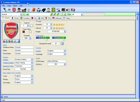Expand the right-side Empty panel arrow
Viewport: 140px width, 102px height.
click(137, 14)
